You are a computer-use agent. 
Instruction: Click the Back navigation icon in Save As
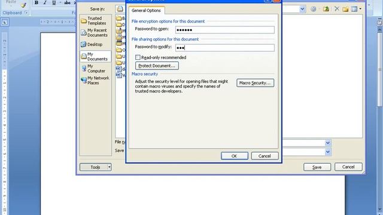(313, 9)
